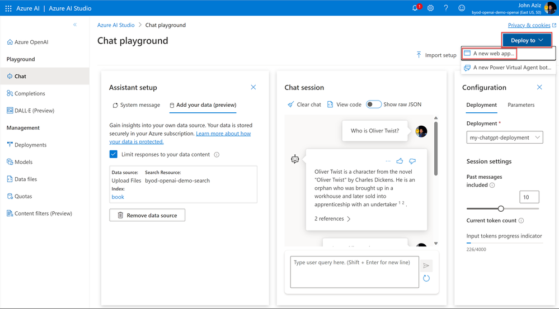559x309 pixels.
Task: Choose A new Power Virtual Agent bot
Action: click(508, 67)
